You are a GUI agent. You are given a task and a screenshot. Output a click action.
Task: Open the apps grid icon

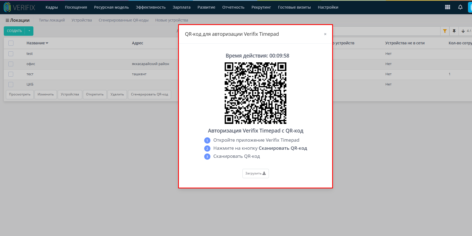click(x=447, y=7)
